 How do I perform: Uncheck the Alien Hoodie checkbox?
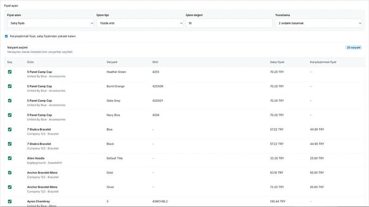(10, 158)
